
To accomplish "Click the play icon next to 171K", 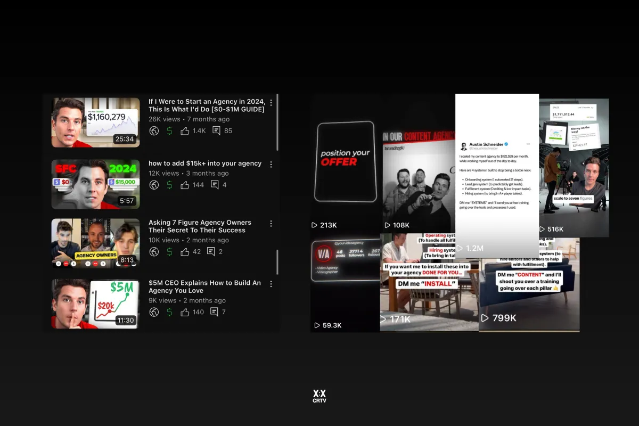I will [383, 319].
